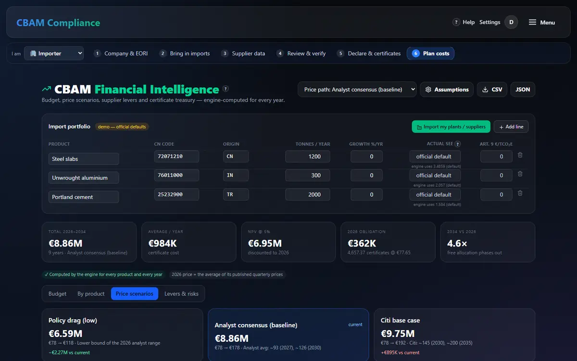577x361 pixels.
Task: Click the €362K 2026 obligation card
Action: pos(388,242)
